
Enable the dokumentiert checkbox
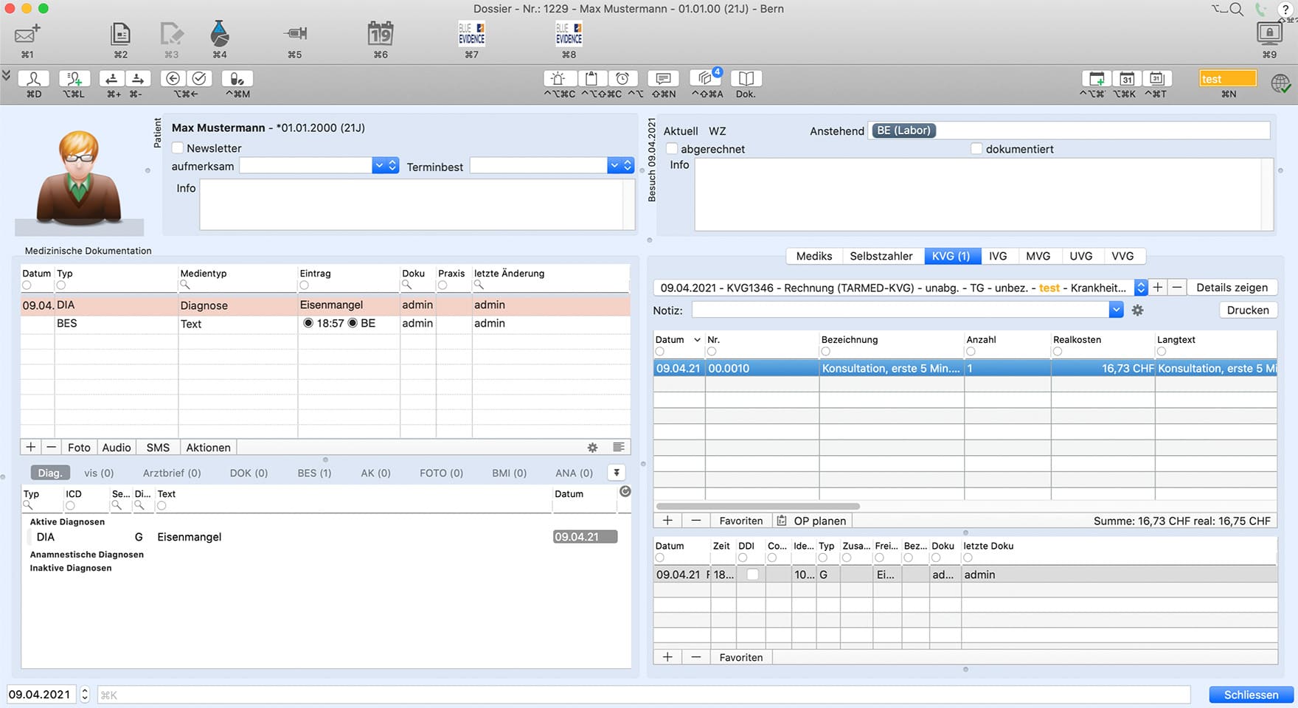click(977, 148)
